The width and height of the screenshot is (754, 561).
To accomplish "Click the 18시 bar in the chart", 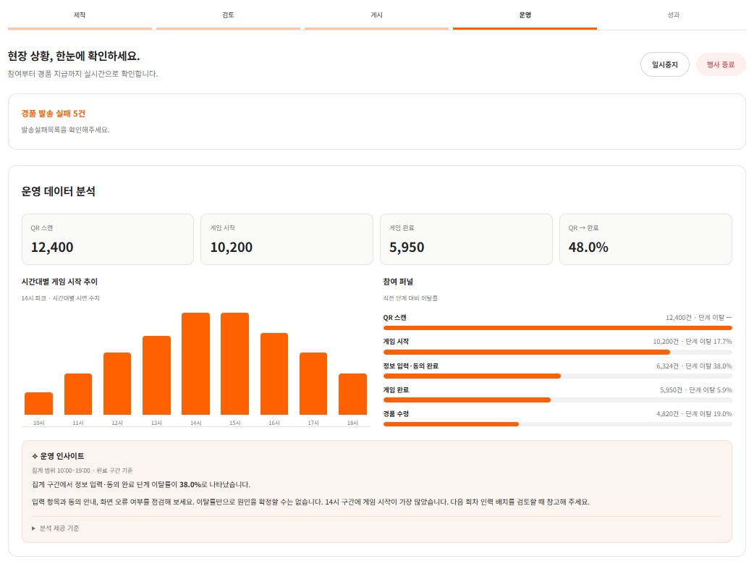I will 352,394.
